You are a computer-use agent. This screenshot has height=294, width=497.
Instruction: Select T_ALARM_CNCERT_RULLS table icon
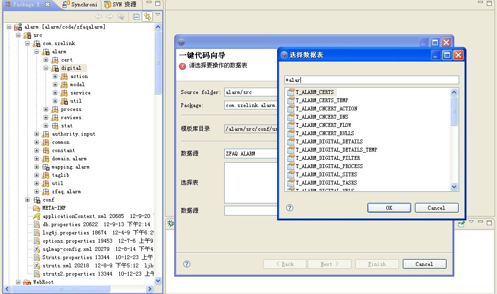pos(291,133)
